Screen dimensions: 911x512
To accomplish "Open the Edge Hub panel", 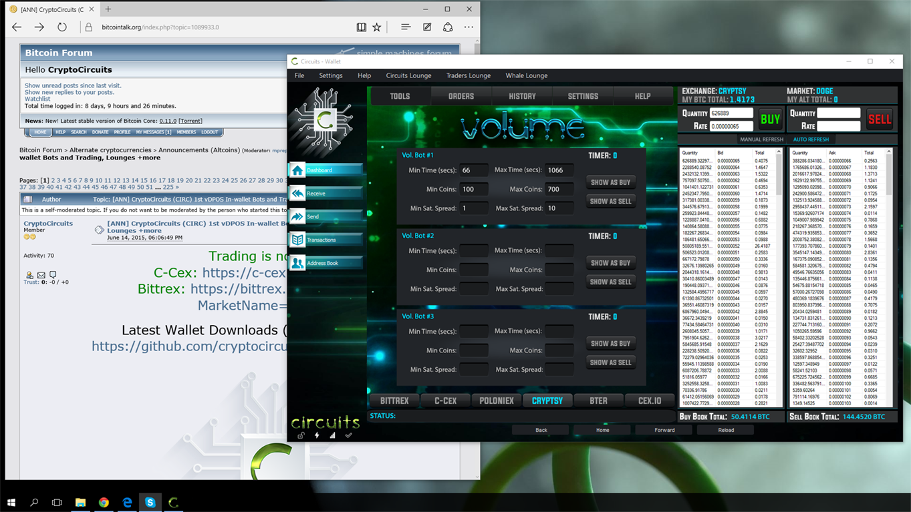I will [405, 27].
